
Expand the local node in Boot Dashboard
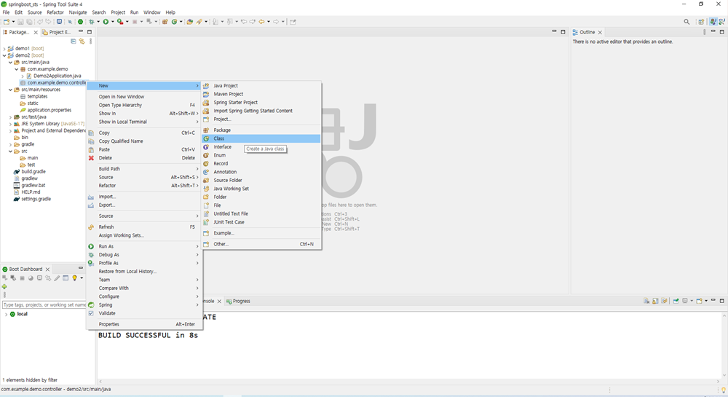(x=6, y=315)
